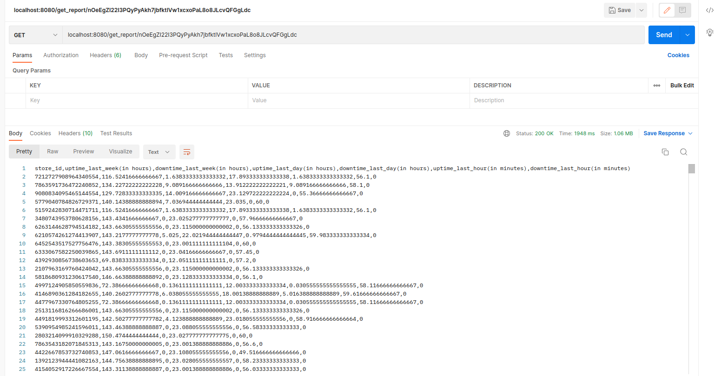
Task: Search within the response body
Action: pyautogui.click(x=683, y=152)
